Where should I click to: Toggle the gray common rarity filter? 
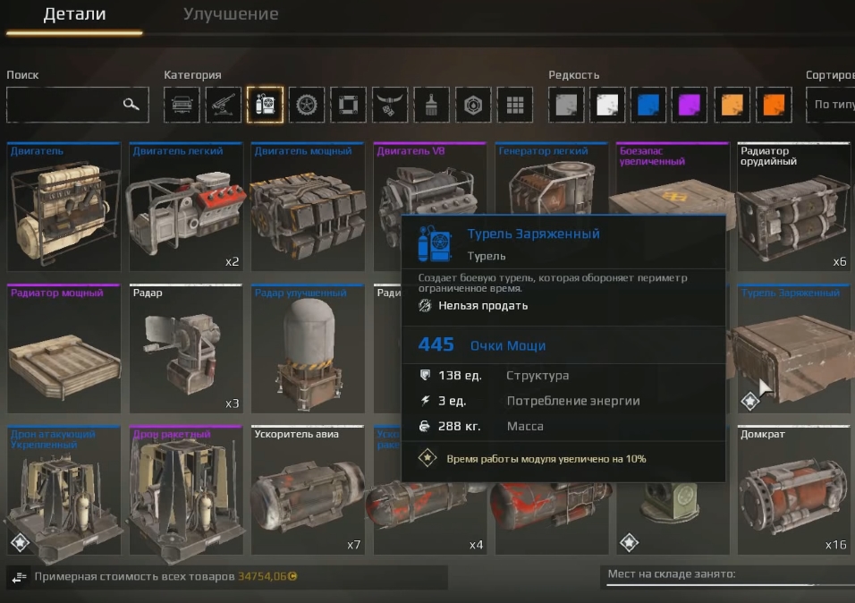click(567, 105)
